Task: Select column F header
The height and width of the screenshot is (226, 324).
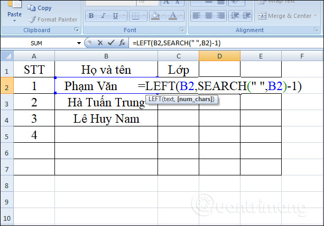Action: tap(302, 56)
